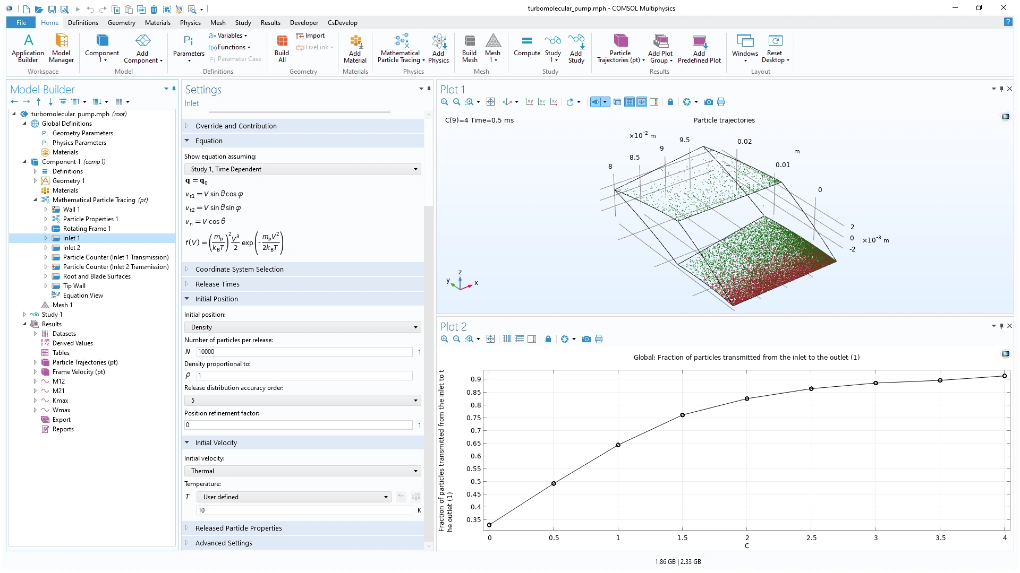Open the File menu

[21, 23]
